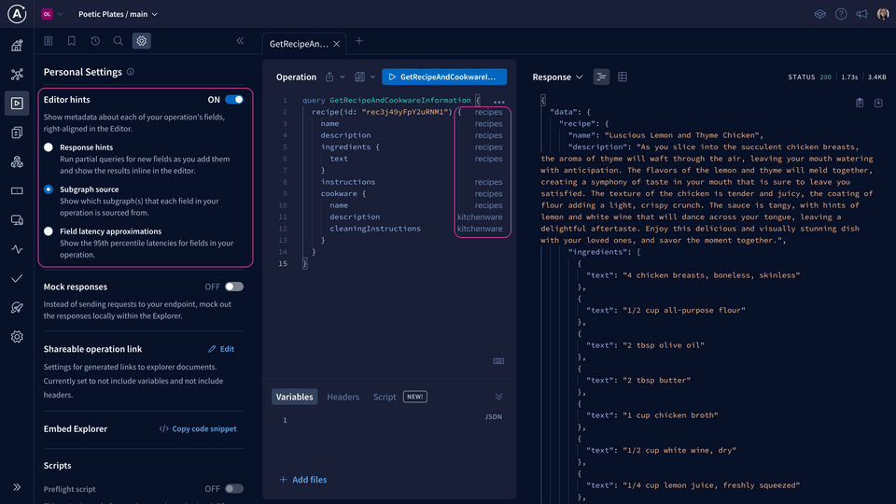The image size is (896, 504).
Task: Open the insights pulse sidebar icon
Action: click(17, 249)
